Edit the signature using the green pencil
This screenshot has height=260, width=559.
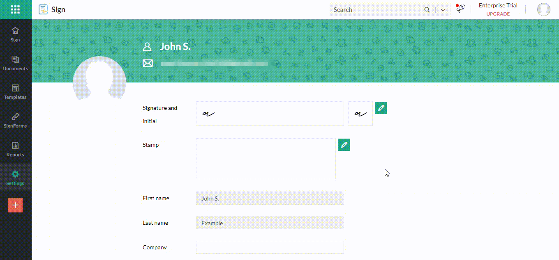381,107
